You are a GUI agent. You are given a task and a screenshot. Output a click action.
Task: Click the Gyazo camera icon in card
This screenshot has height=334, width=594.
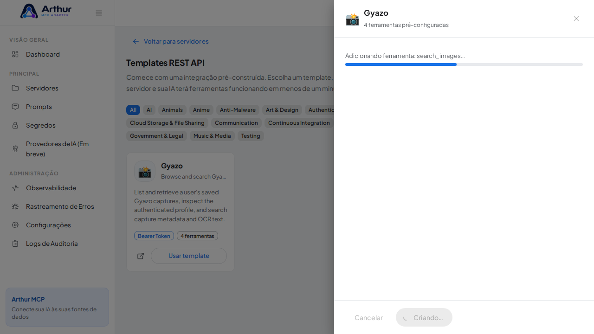pos(145,172)
